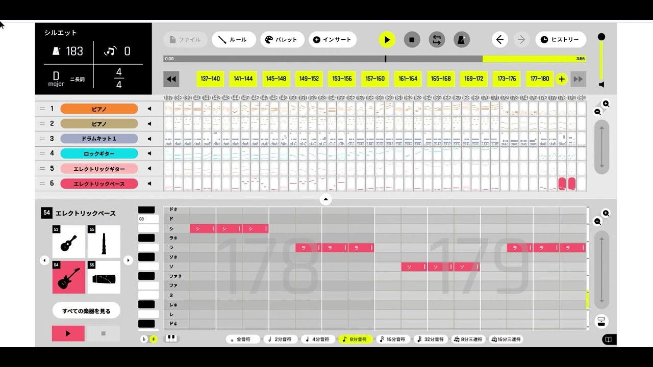The height and width of the screenshot is (367, 653).
Task: Jump to measures 173-176
Action: tap(507, 79)
